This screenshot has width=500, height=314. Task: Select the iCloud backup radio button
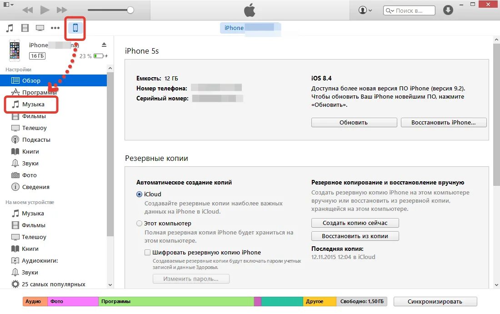139,194
